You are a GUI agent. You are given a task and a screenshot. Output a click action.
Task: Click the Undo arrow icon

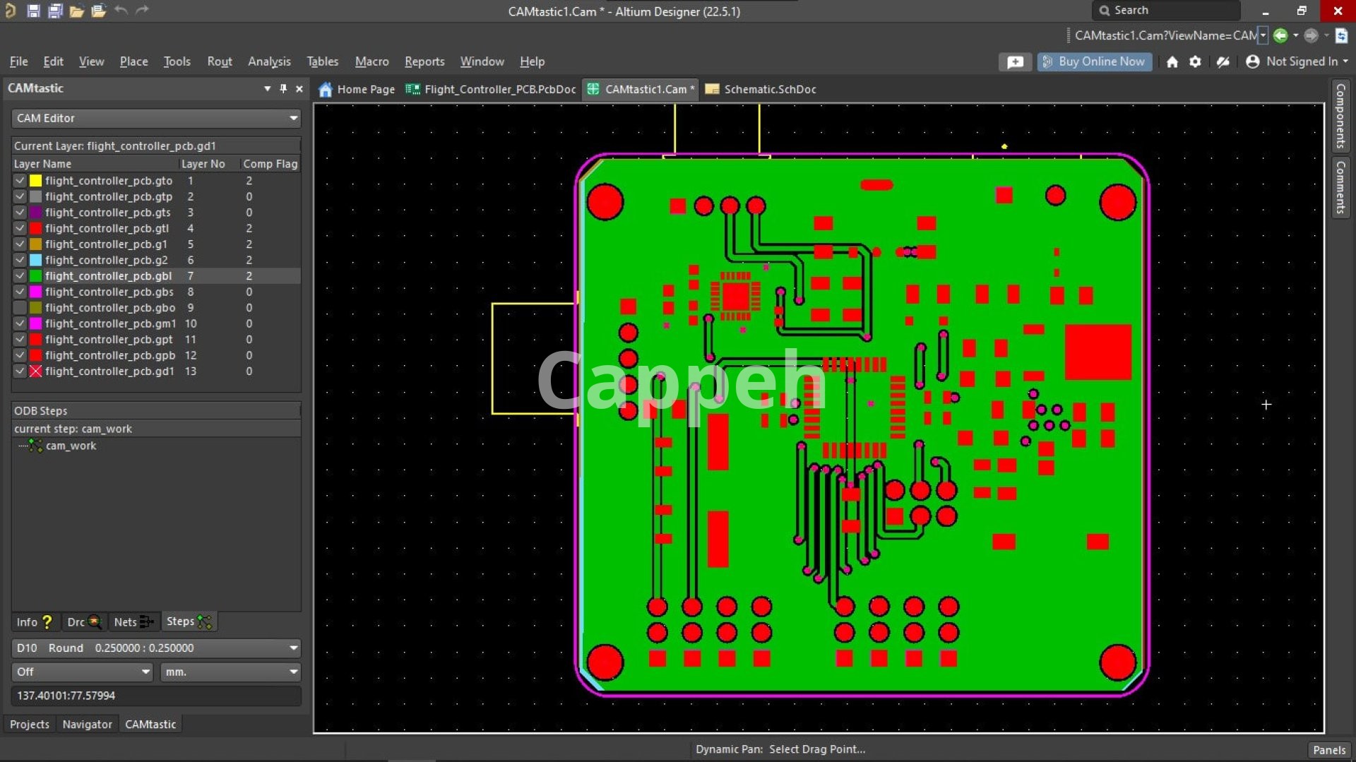click(121, 11)
